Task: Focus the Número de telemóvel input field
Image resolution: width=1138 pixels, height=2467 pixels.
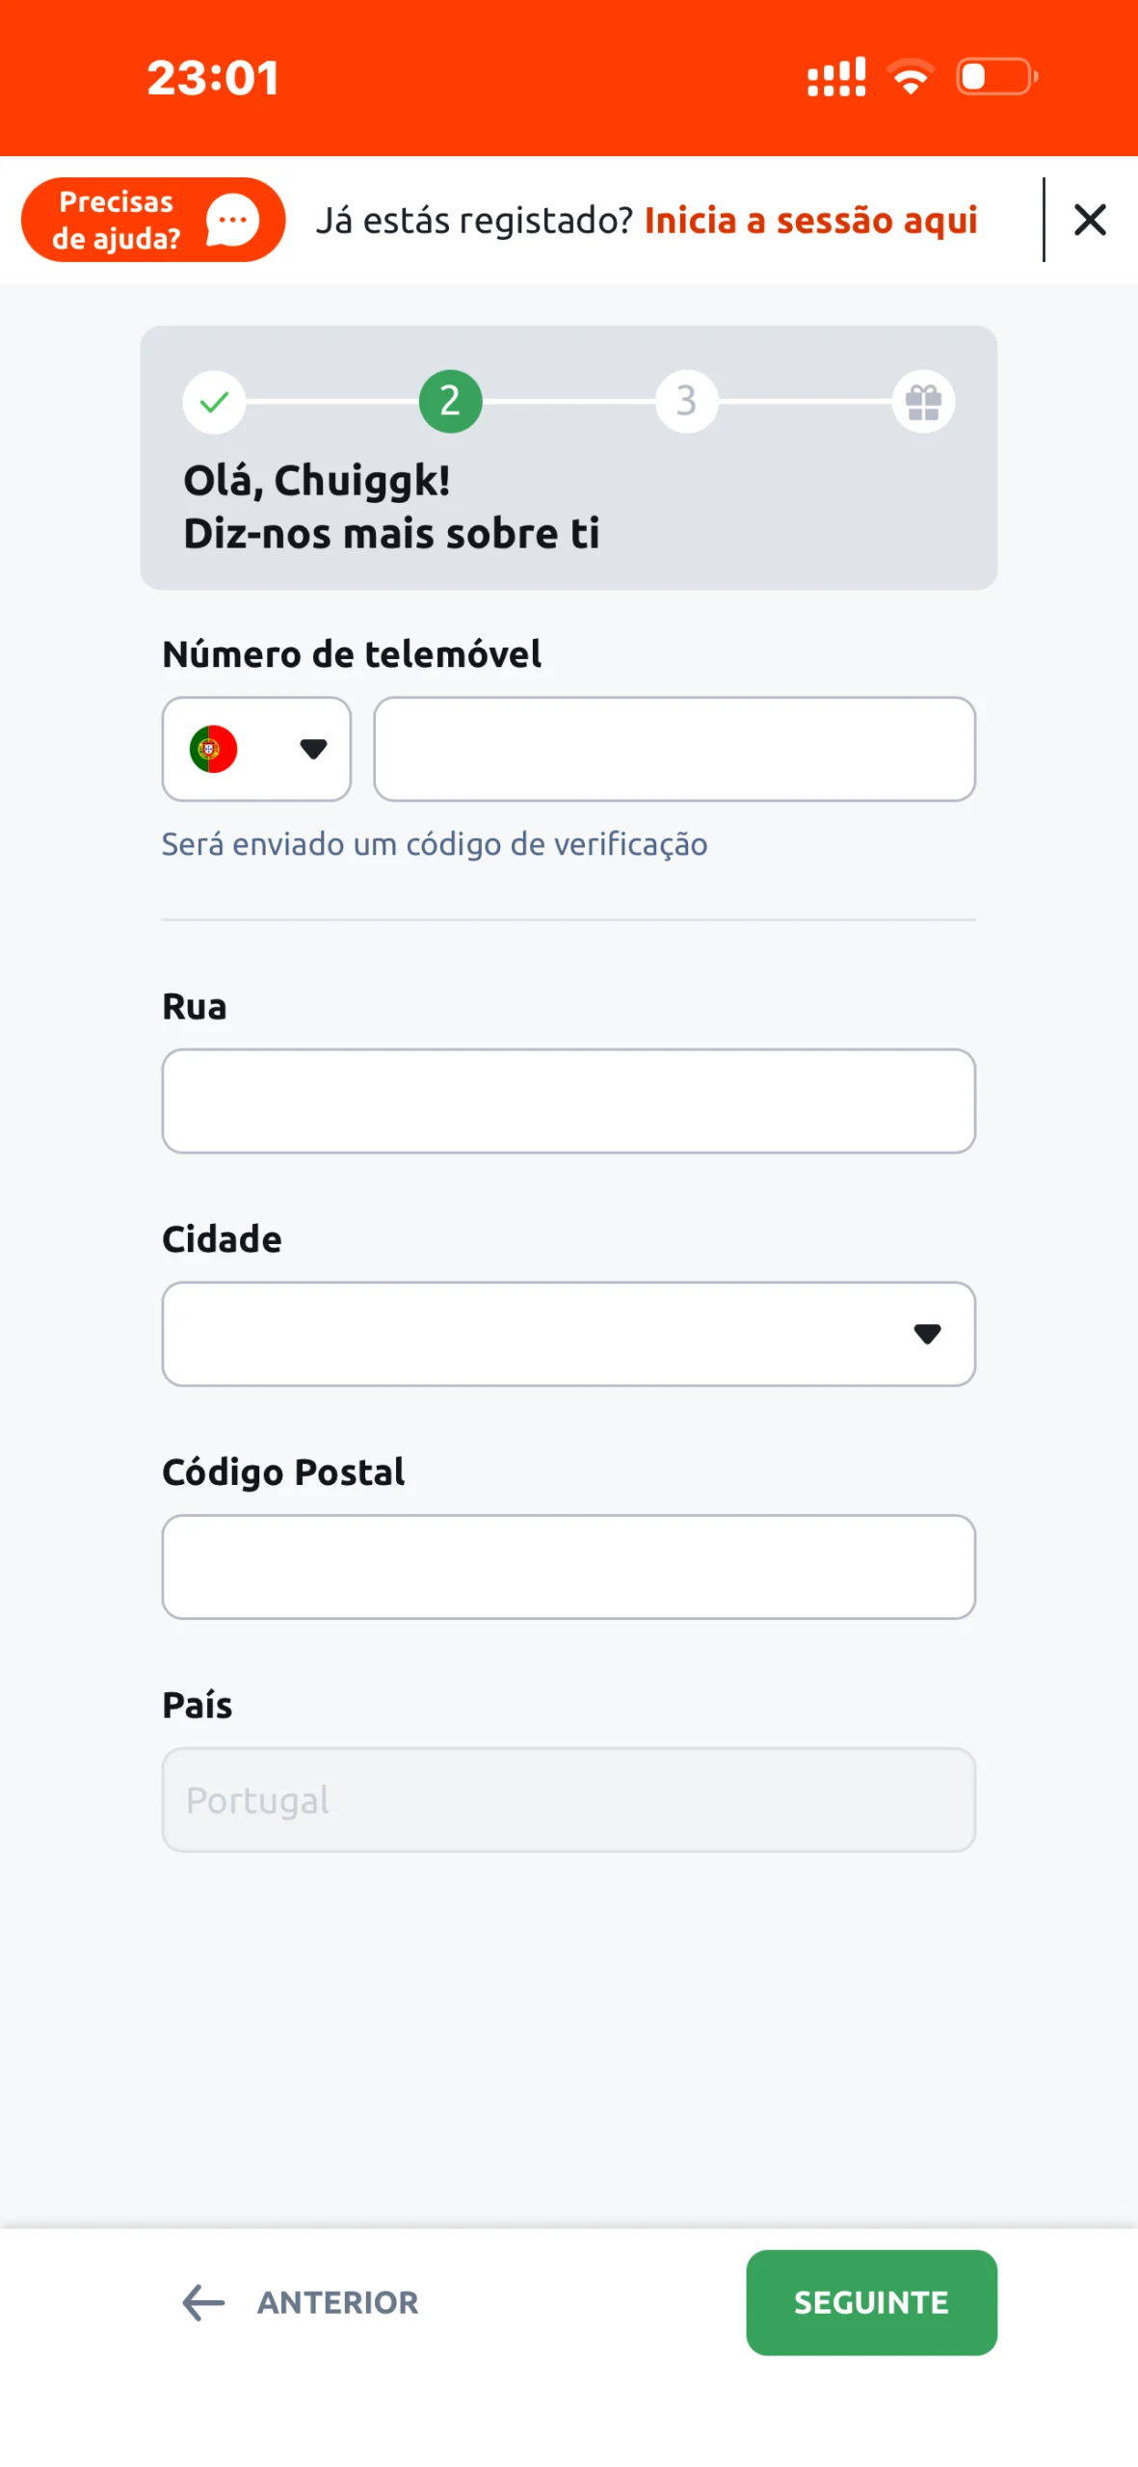Action: (674, 749)
